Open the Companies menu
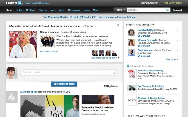The image size is (188, 117). point(74,10)
